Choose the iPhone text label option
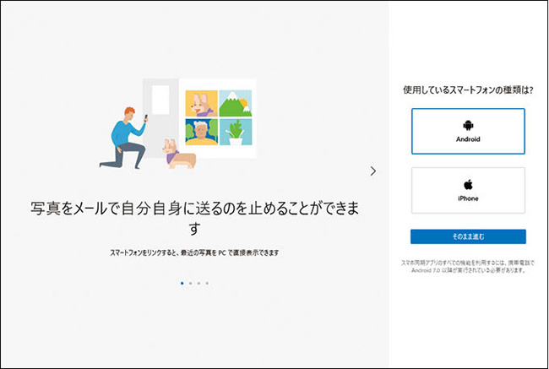This screenshot has width=549, height=369. click(468, 198)
